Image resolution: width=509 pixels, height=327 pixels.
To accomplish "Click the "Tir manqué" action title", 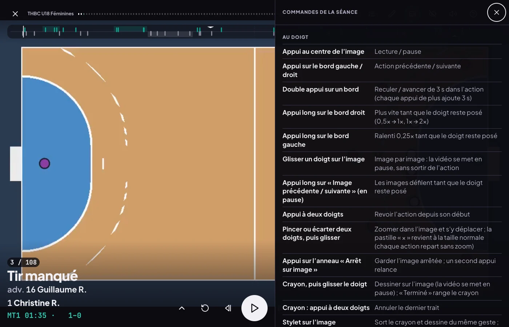I will click(43, 276).
